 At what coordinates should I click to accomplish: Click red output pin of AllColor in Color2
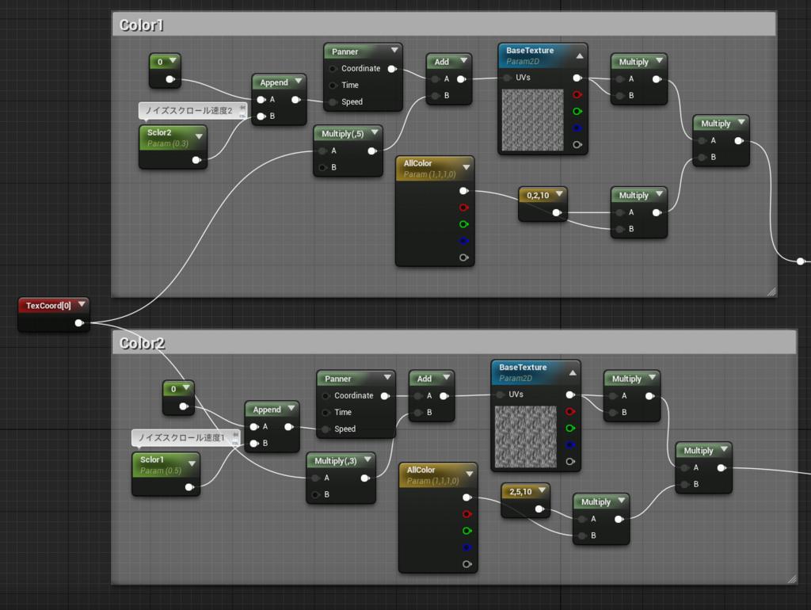click(467, 514)
